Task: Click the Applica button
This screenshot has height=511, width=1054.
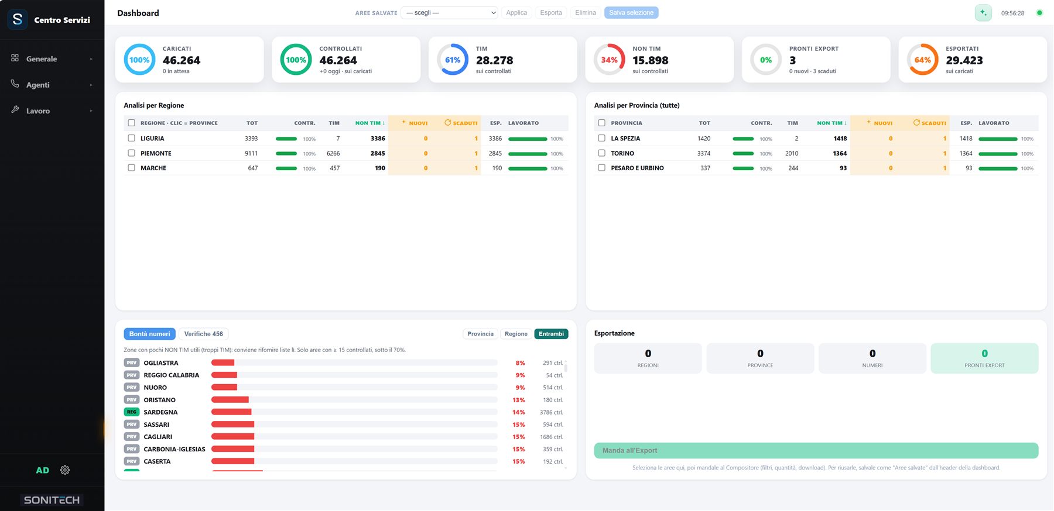Action: 516,13
